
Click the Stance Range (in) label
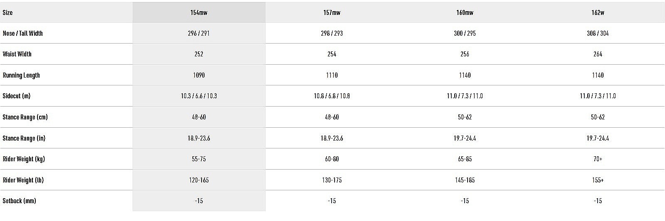[x=24, y=138]
